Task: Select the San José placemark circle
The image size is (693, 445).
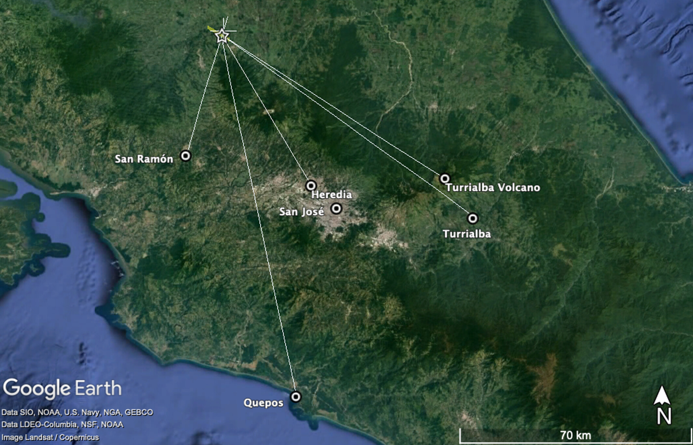Action: coord(336,208)
